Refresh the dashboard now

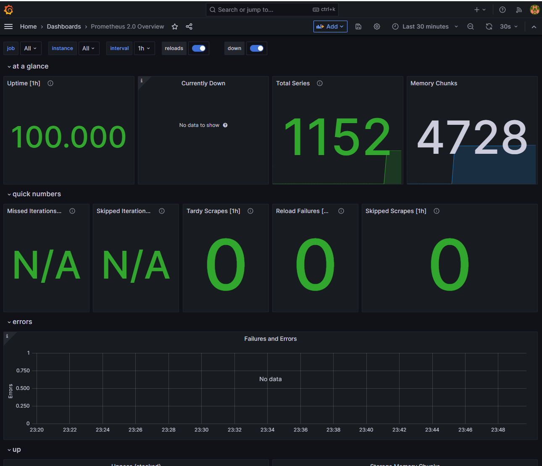[x=489, y=26]
